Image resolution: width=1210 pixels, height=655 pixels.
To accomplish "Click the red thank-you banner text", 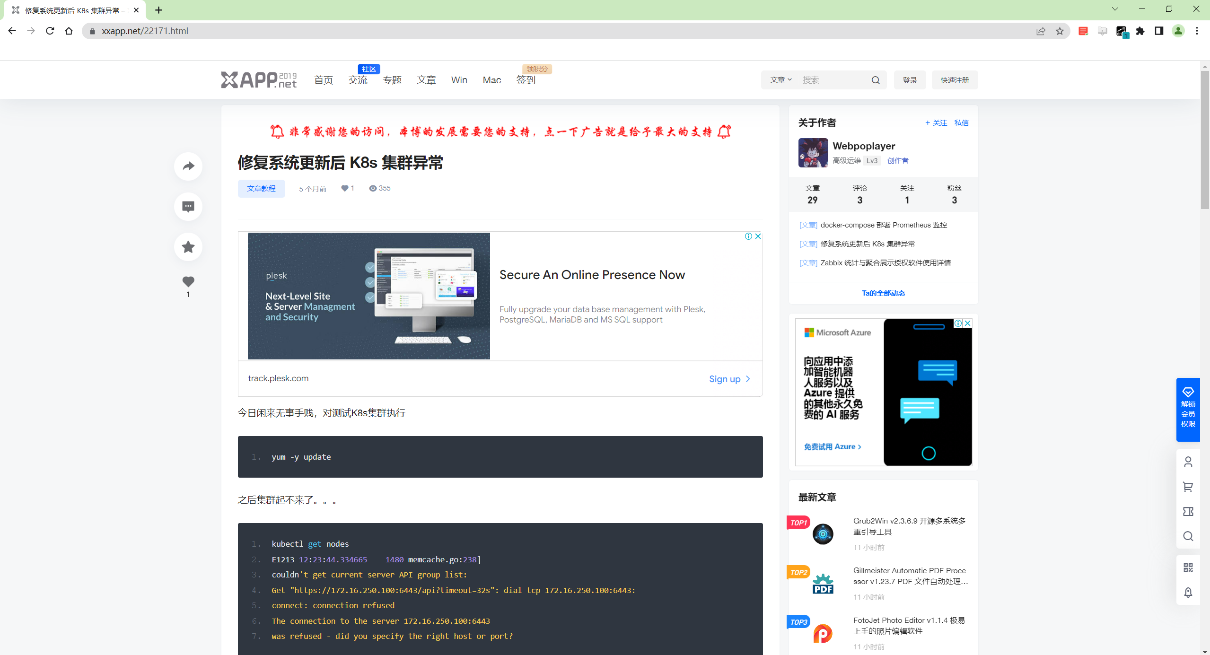I will [500, 131].
